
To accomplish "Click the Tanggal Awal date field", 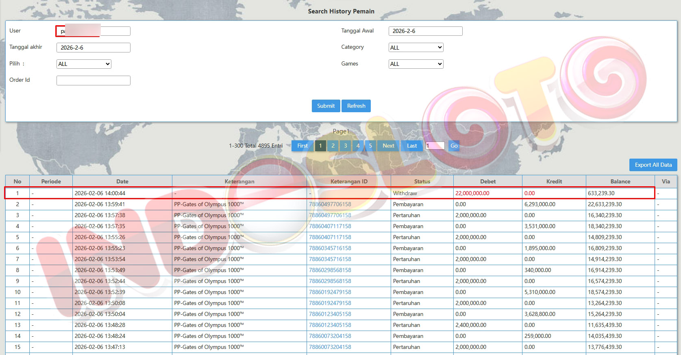I will click(x=425, y=31).
